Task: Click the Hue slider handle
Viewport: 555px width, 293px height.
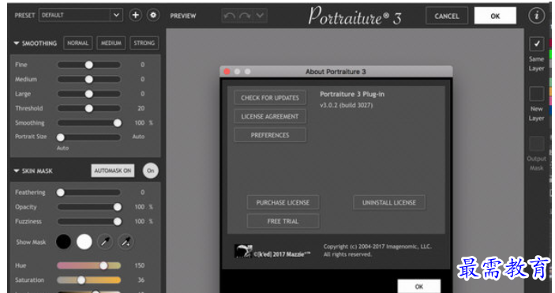Action: tap(103, 265)
